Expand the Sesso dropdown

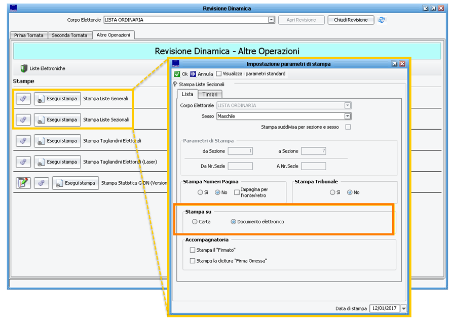pos(347,116)
